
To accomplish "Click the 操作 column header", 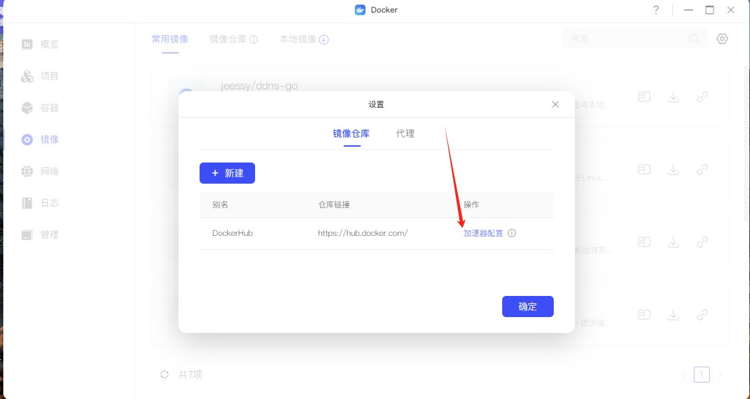I will pos(471,205).
